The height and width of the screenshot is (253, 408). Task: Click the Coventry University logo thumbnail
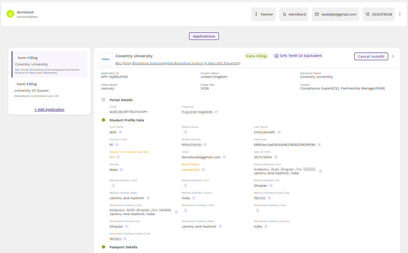point(106,59)
